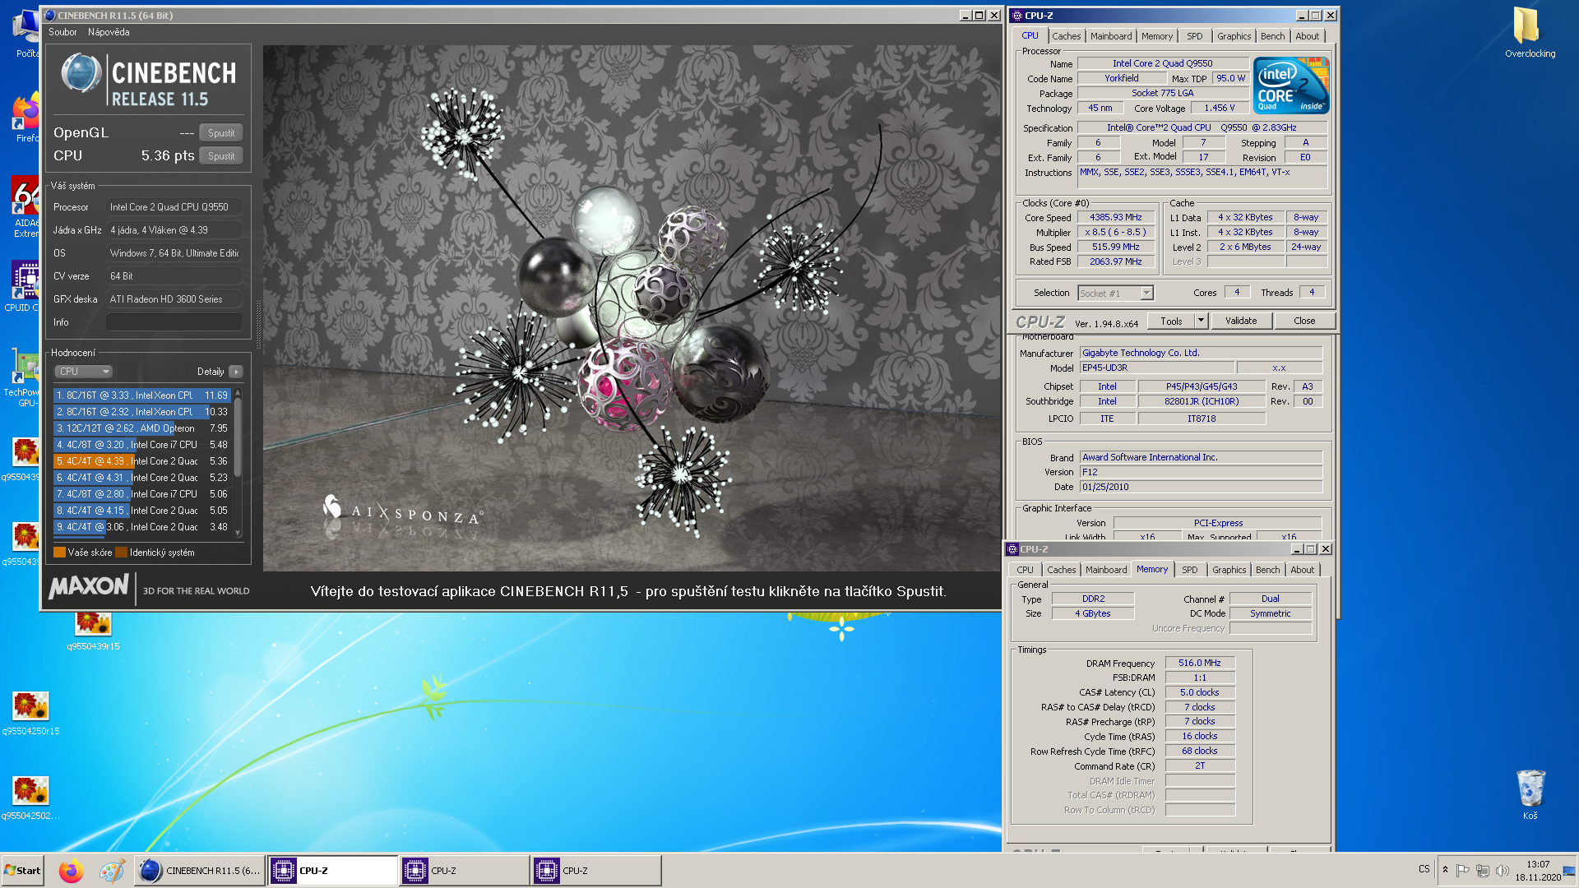Open SPD tab in lower CPU-Z Memory window
The width and height of the screenshot is (1579, 888).
1189,570
